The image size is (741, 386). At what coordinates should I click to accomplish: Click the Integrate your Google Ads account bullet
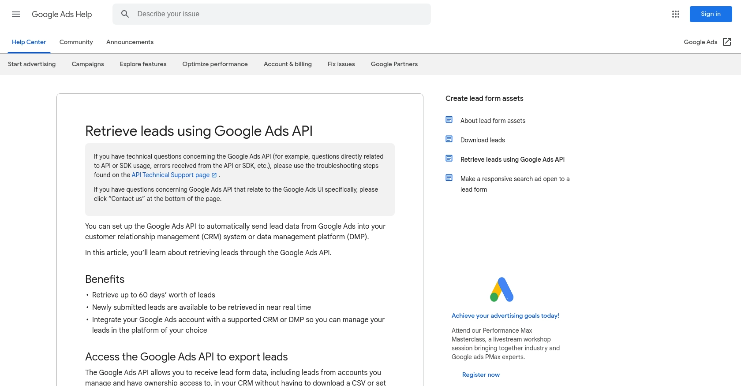tap(238, 325)
